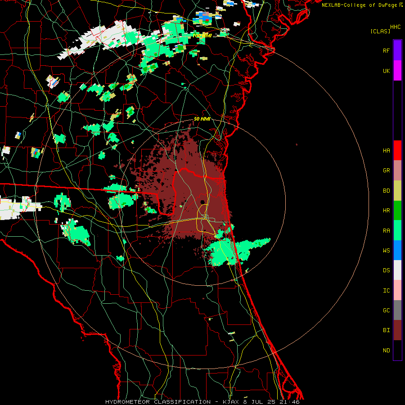Click the DS white legend swatch

(x=397, y=270)
